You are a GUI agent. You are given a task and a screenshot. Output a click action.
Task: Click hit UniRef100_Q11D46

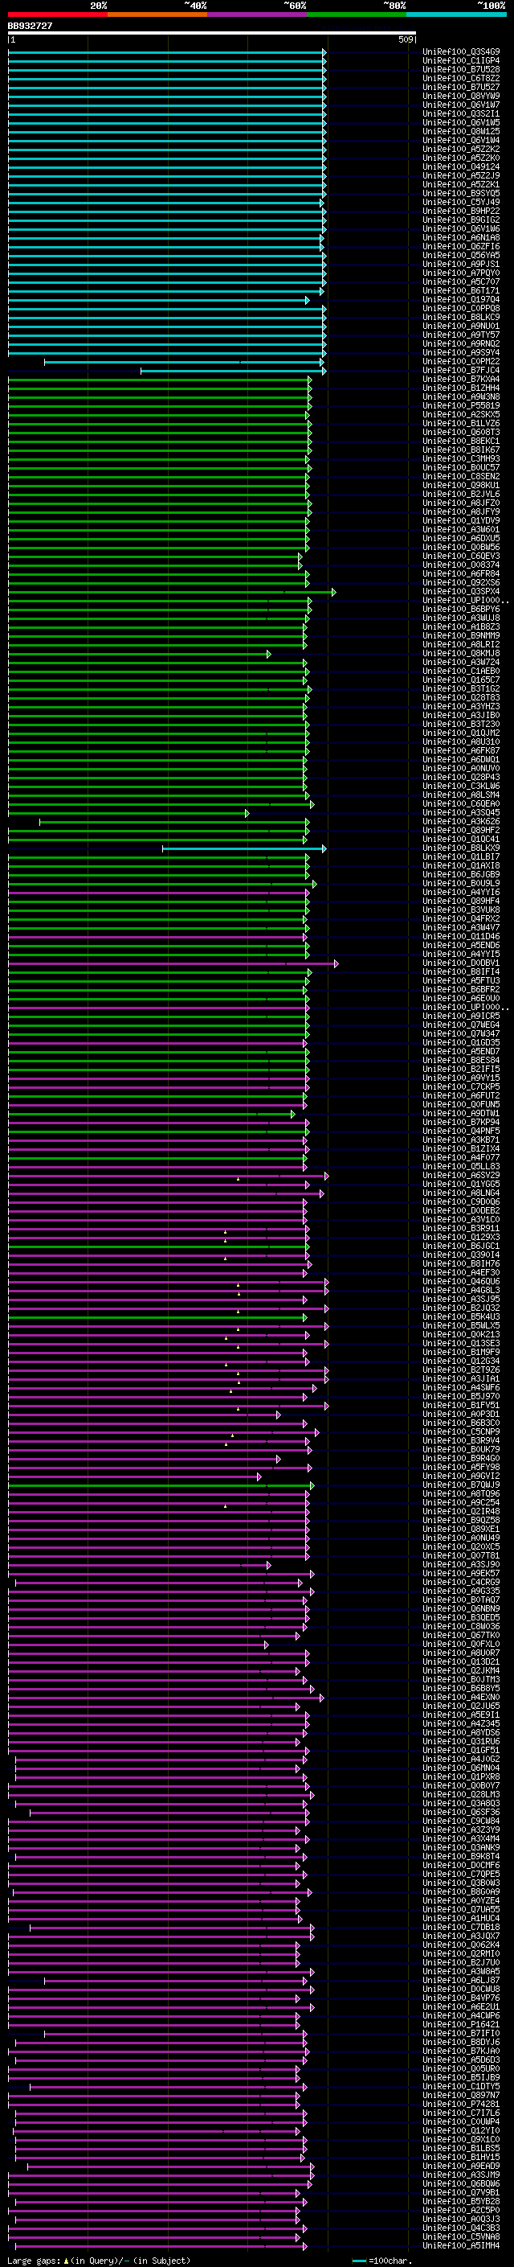pos(461,937)
